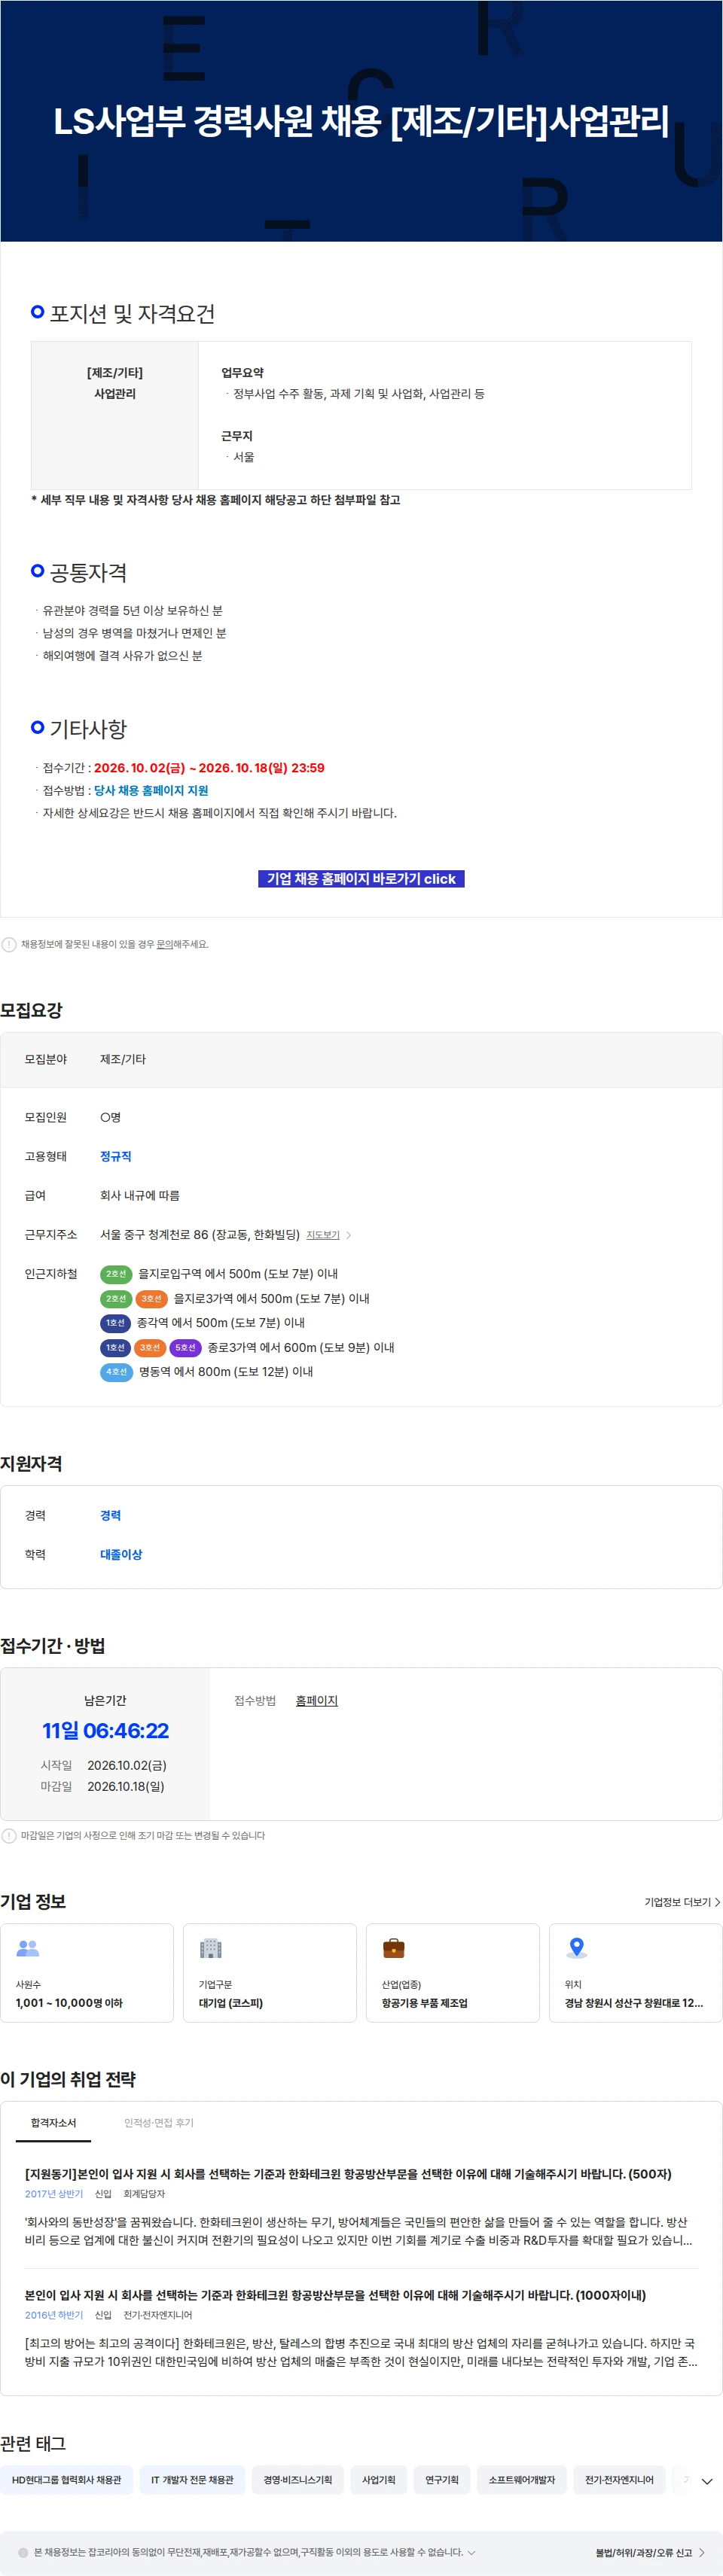Screen dimensions: 723x2576
Task: Click the LS사업부 경력사원 채용 banner title
Action: tap(361, 121)
